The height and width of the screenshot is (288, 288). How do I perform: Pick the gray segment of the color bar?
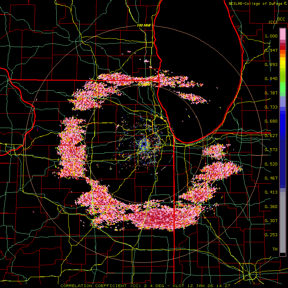pos(283,222)
